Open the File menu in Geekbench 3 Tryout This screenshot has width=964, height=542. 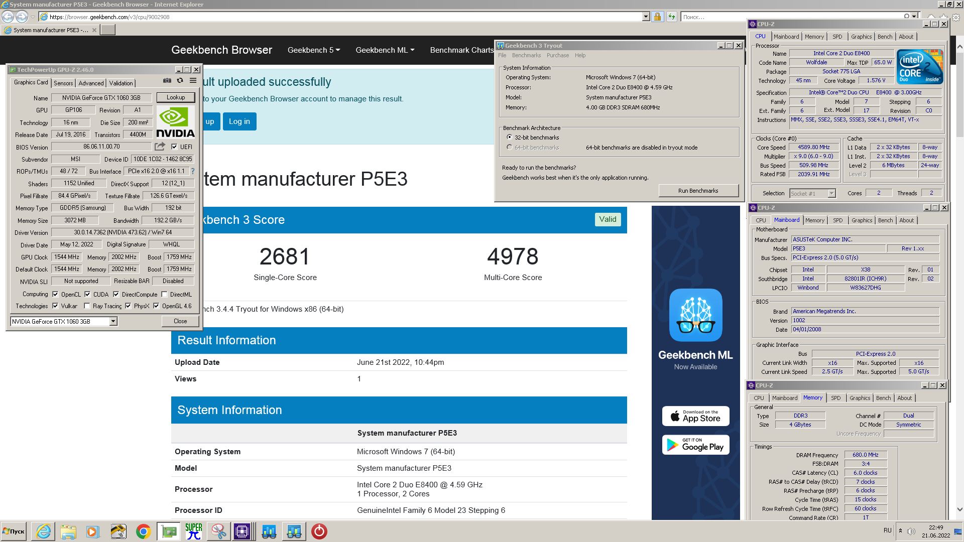(x=502, y=55)
